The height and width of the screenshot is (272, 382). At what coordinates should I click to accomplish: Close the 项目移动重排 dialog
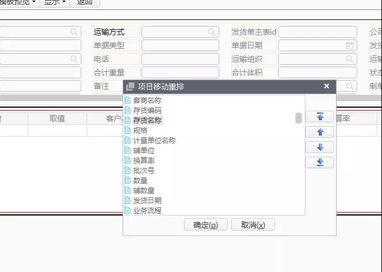tap(327, 86)
